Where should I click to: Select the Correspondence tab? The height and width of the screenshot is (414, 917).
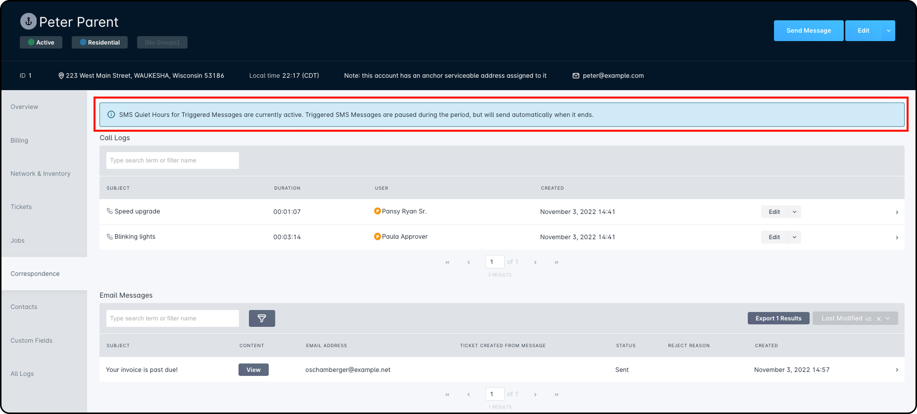click(44, 273)
